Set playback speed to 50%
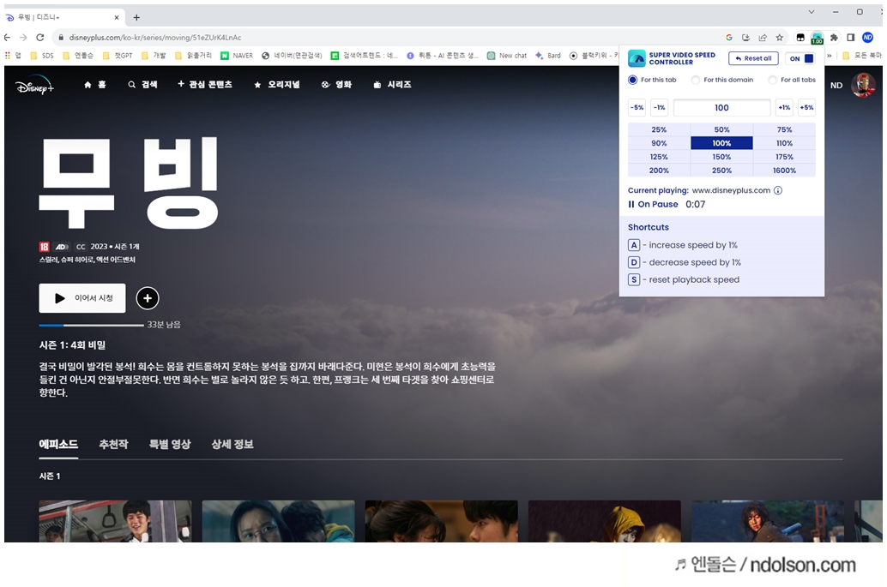Viewport: 887px width, 587px height. click(x=721, y=129)
